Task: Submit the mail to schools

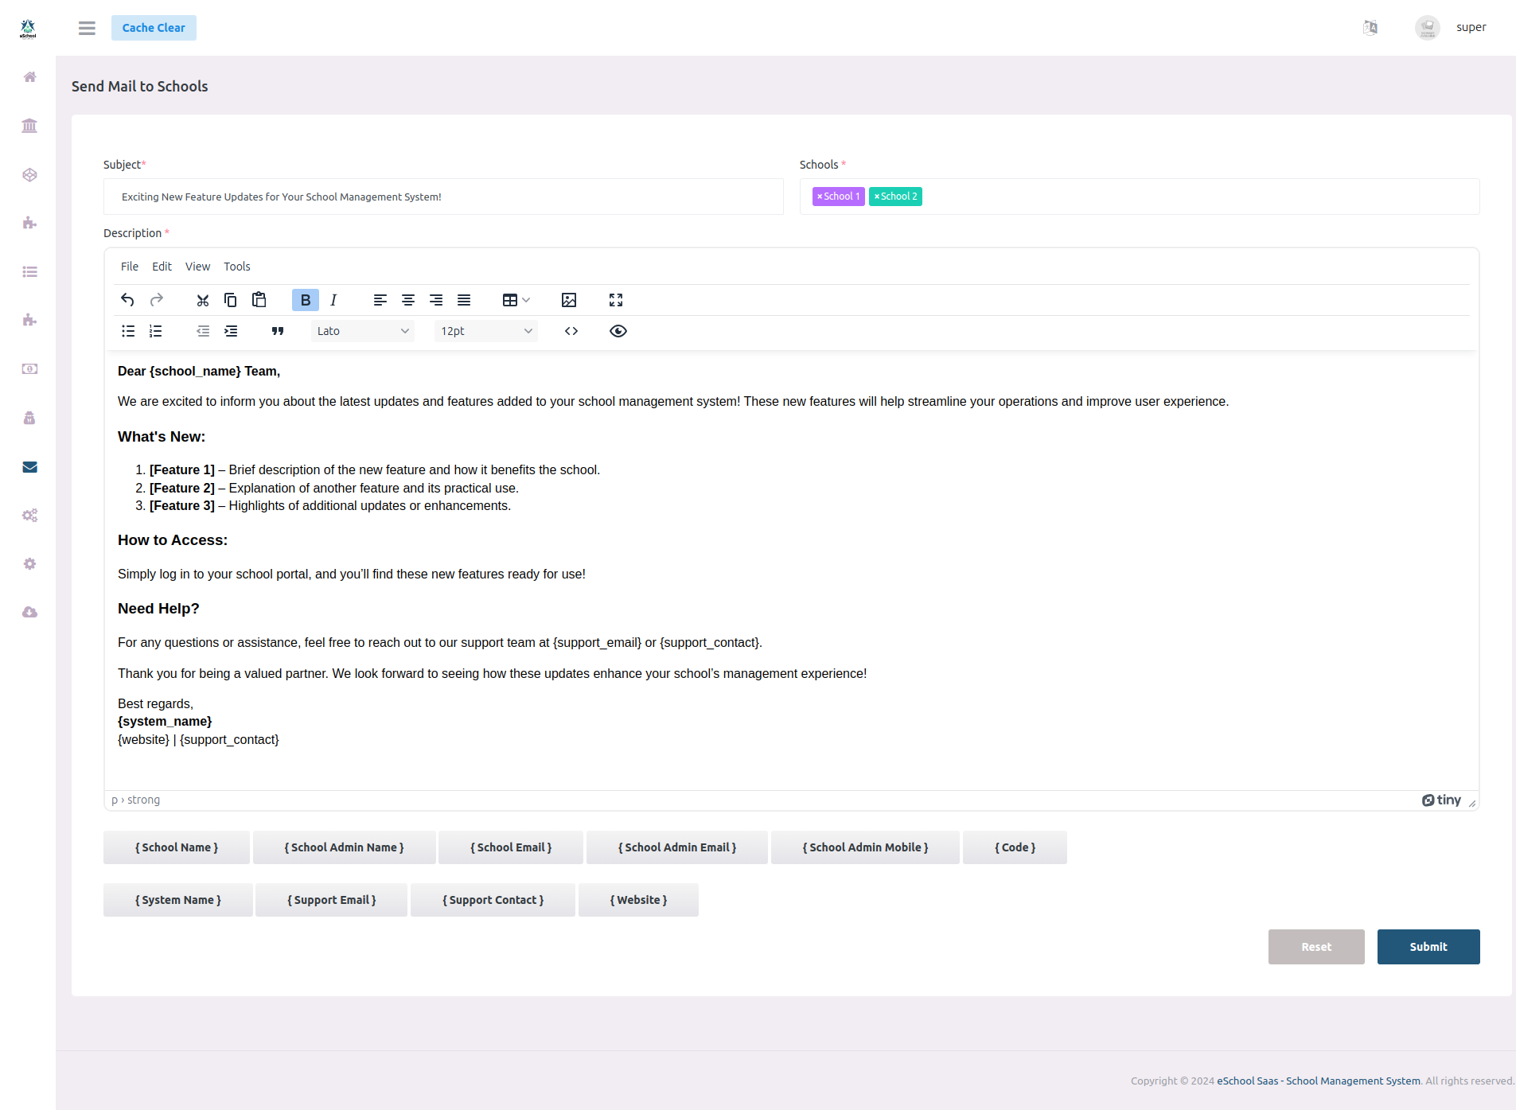Action: pos(1428,947)
